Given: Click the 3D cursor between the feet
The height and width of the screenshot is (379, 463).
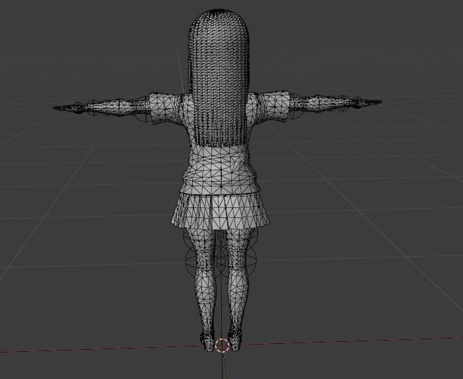Looking at the screenshot, I should [222, 345].
